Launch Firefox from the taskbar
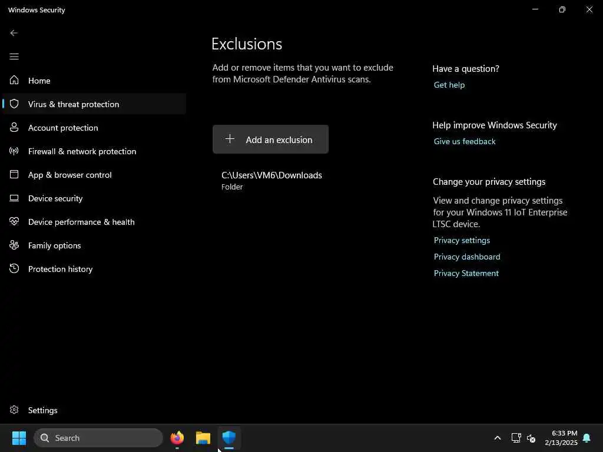603x452 pixels. click(177, 438)
